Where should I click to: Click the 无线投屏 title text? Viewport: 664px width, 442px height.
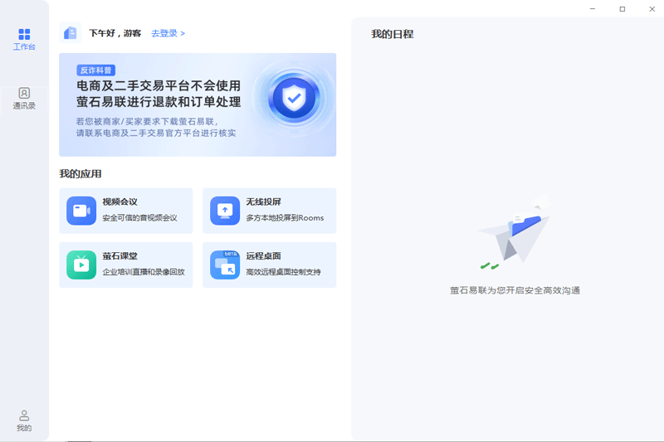point(263,202)
